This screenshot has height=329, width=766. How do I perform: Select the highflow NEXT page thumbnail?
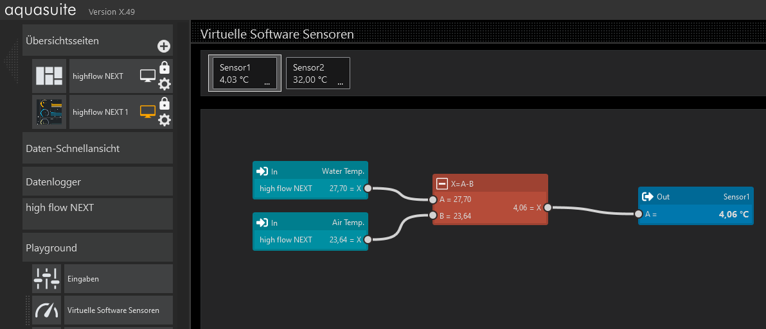coord(49,76)
